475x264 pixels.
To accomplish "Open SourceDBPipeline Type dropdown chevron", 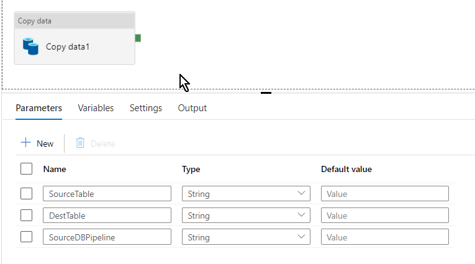I will pyautogui.click(x=301, y=237).
